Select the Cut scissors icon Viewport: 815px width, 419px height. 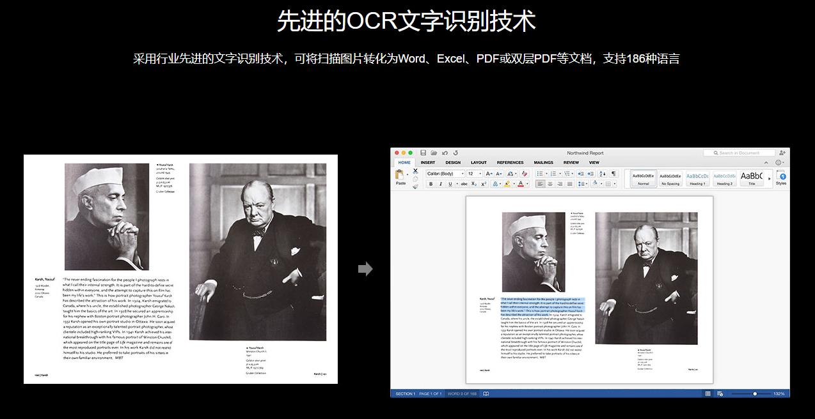pyautogui.click(x=415, y=171)
